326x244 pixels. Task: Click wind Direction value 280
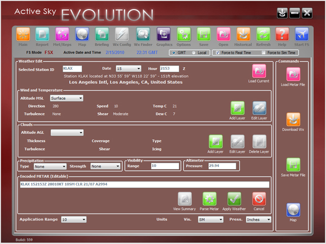56,106
